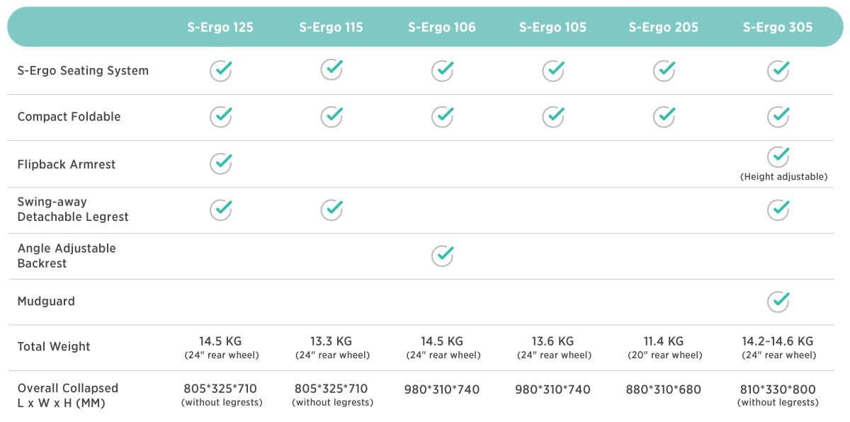Click the S-Ergo 305 Swing-away Legrest checkmark

(x=778, y=210)
